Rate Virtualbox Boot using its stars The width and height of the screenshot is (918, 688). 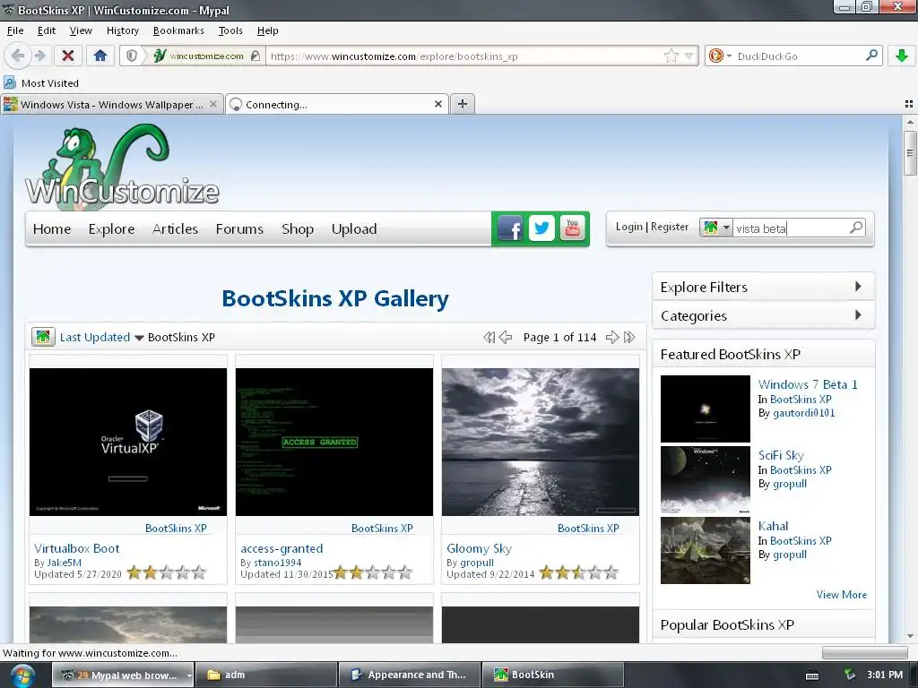coord(167,572)
